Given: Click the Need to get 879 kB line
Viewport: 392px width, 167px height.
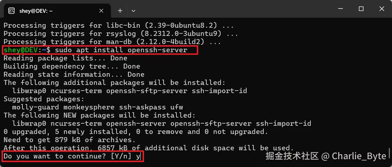Looking at the screenshot, I should click(69, 140).
